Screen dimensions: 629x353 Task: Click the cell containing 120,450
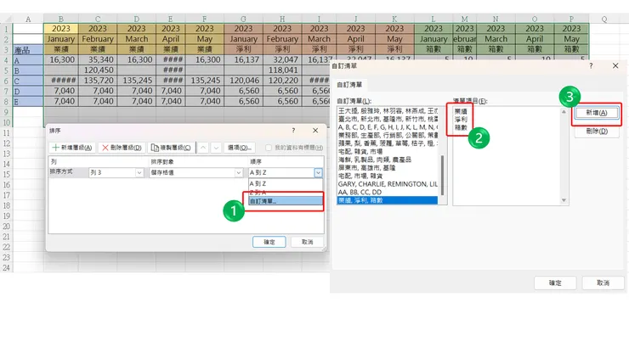98,70
